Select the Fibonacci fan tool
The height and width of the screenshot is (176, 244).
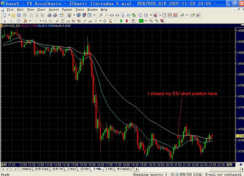click(57, 21)
